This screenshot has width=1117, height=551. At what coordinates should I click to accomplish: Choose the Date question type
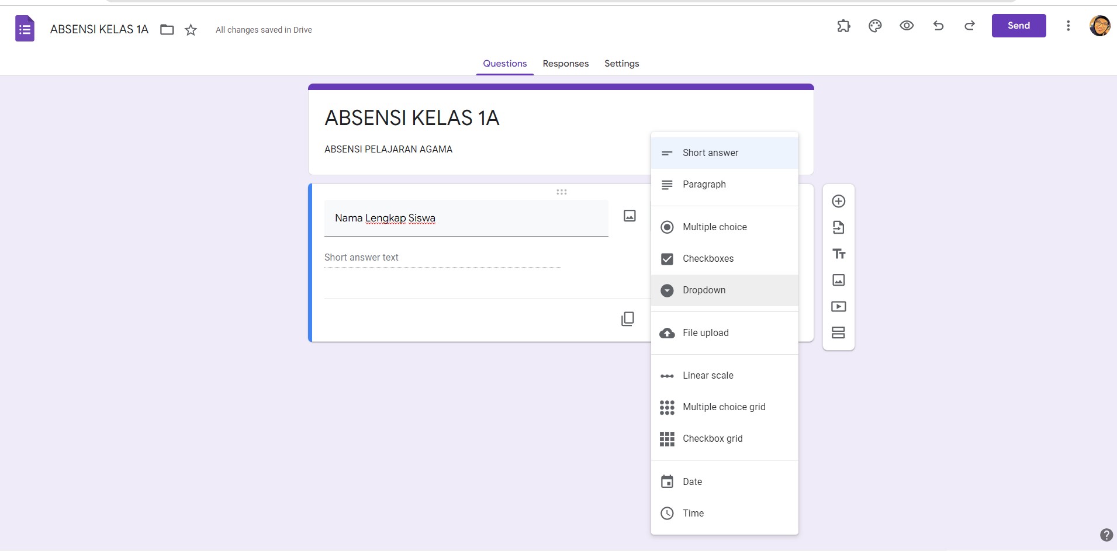[x=693, y=481]
